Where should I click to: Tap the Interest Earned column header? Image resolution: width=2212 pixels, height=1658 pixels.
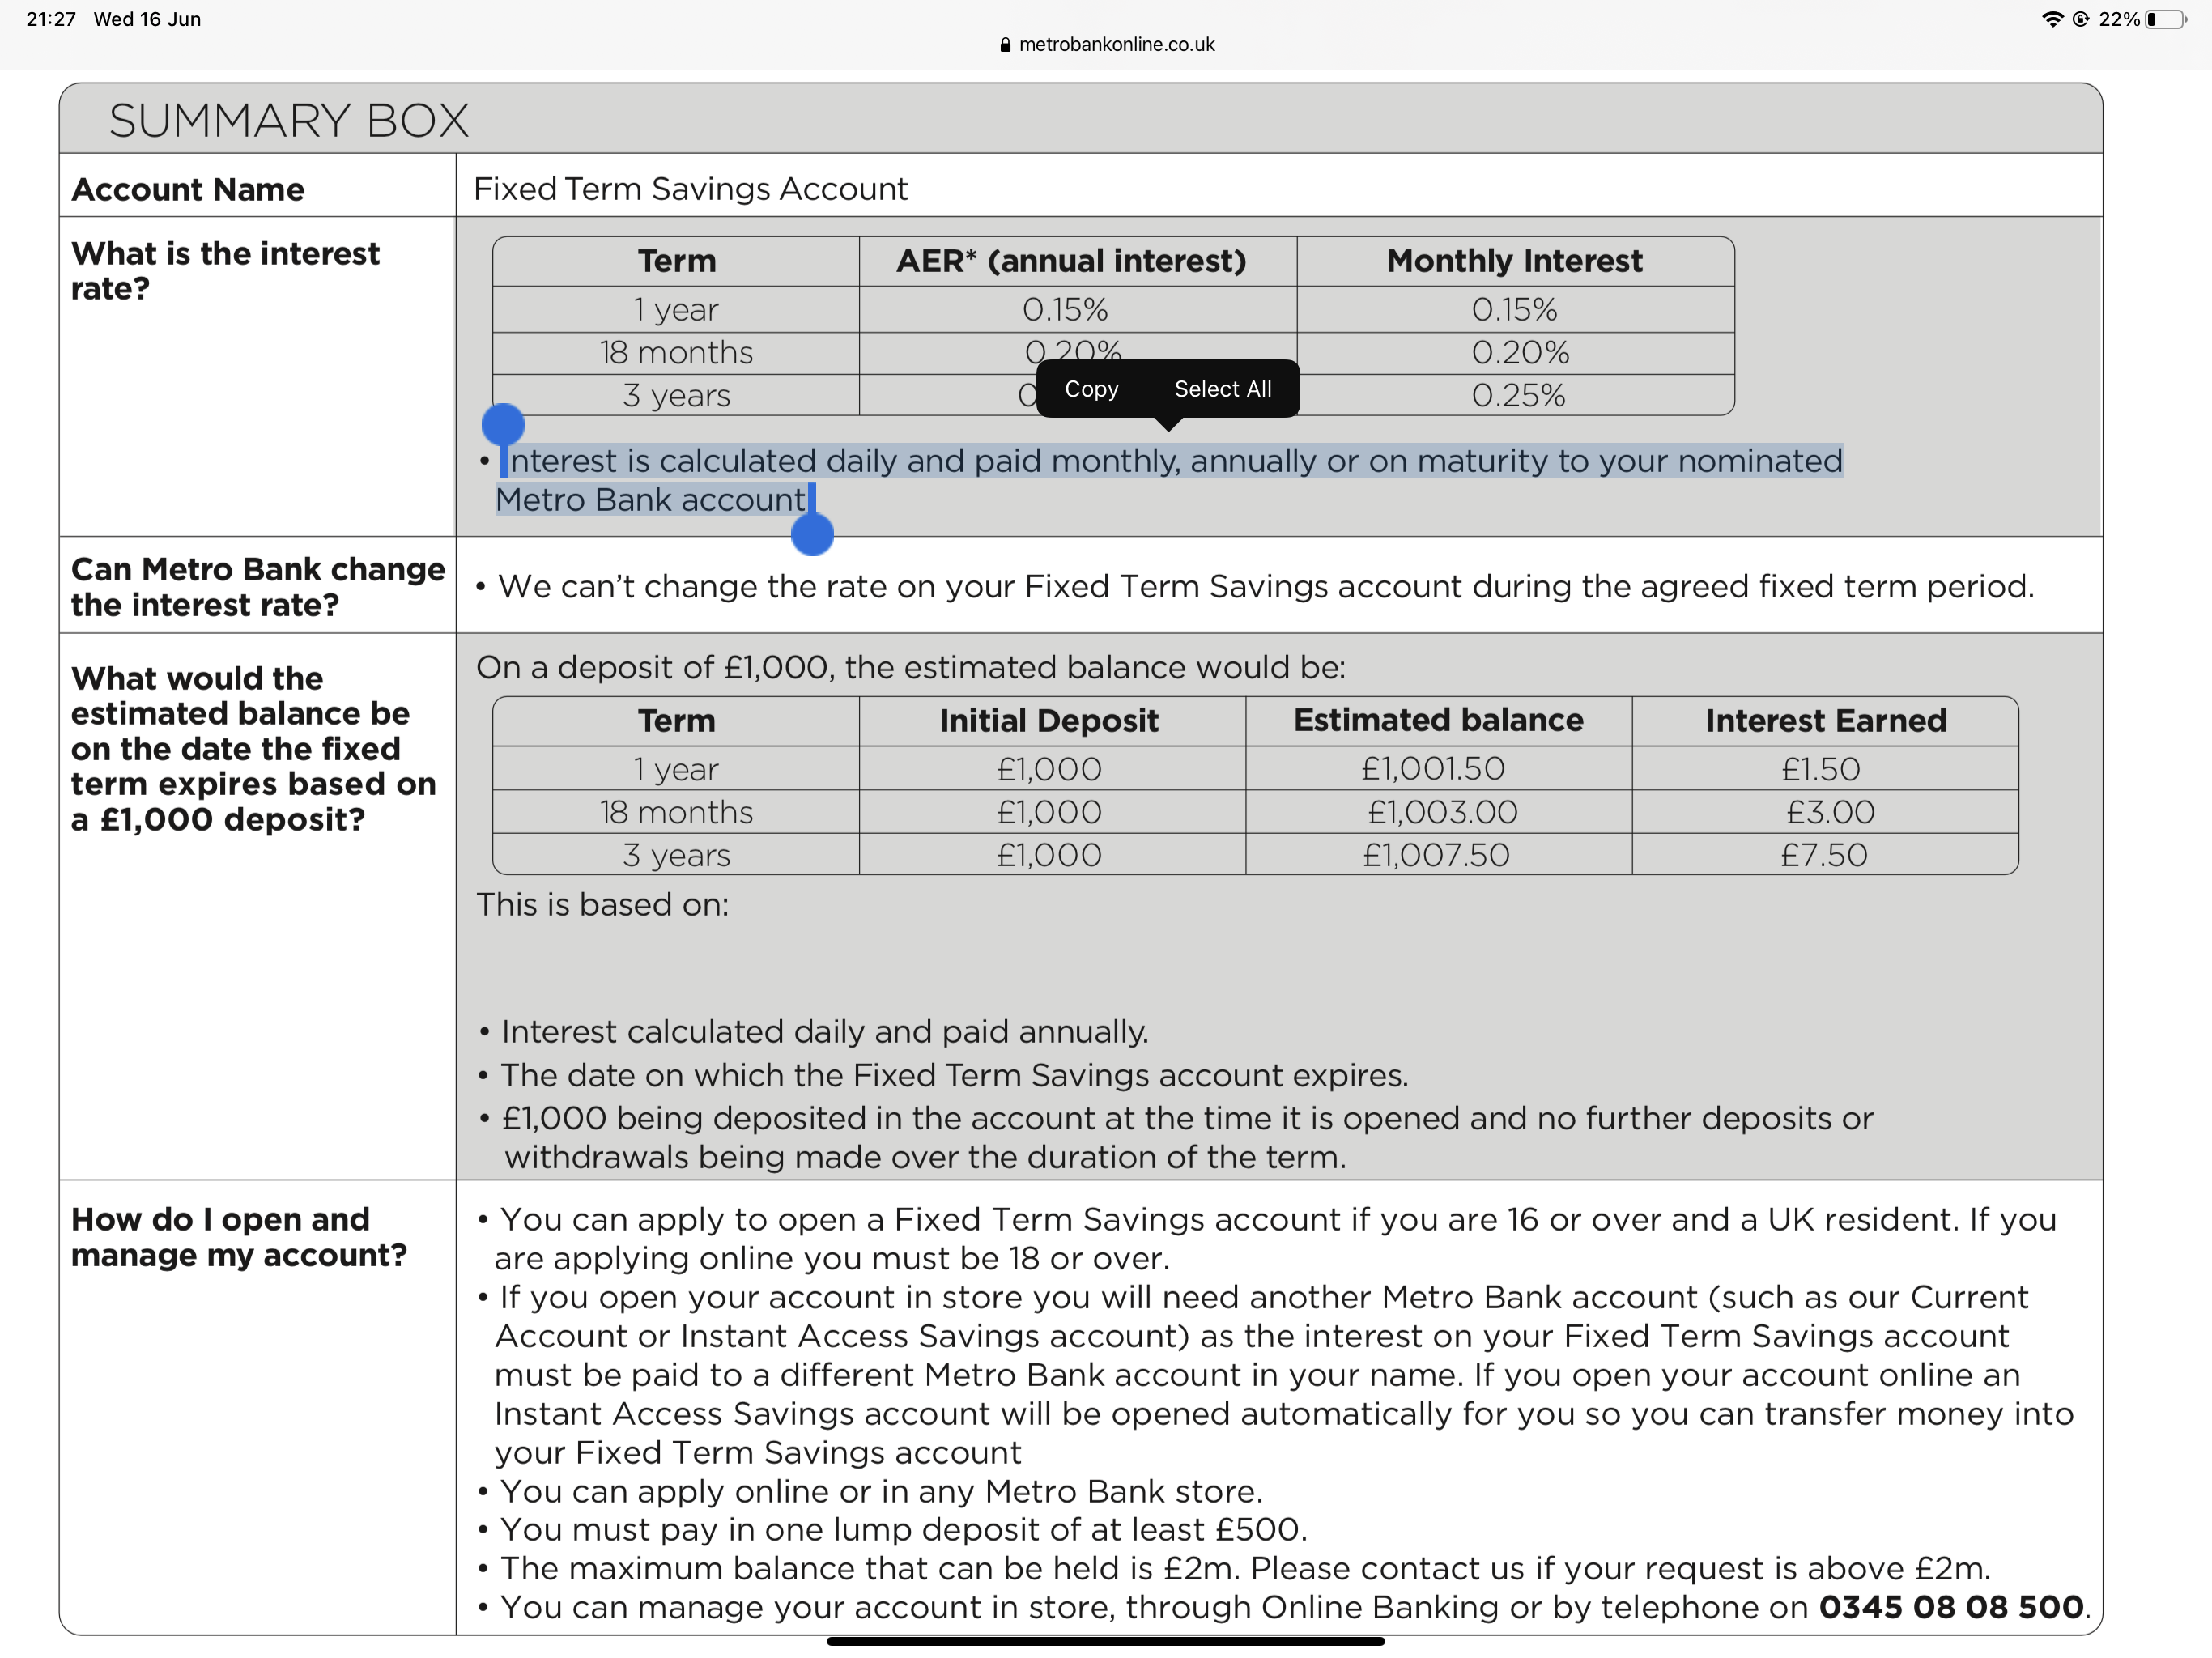1825,720
